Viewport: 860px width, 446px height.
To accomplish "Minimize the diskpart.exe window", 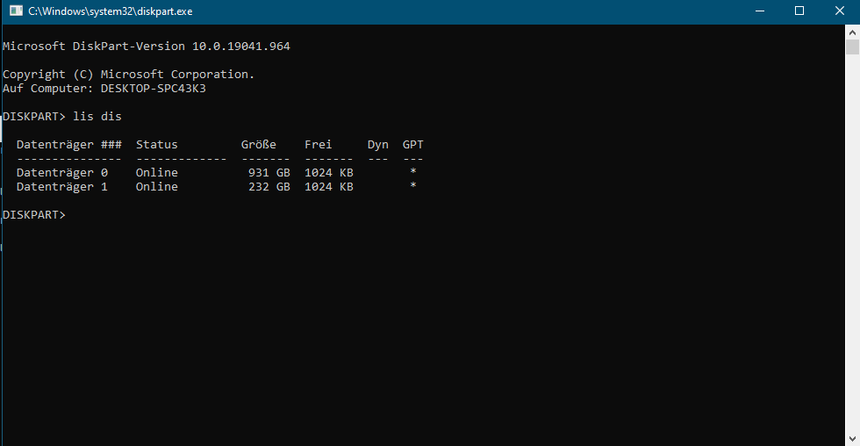I will pyautogui.click(x=760, y=11).
